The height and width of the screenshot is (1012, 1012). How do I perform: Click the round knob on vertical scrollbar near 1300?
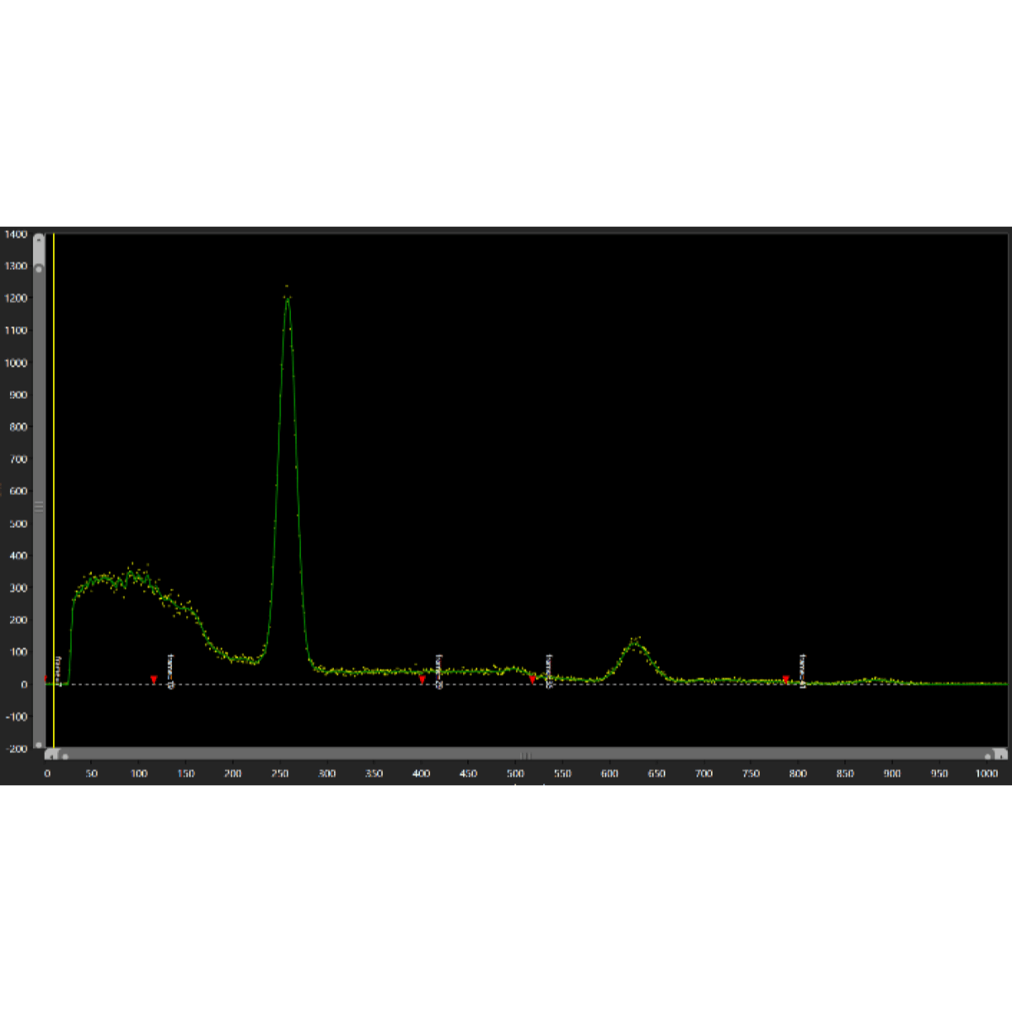pyautogui.click(x=39, y=269)
